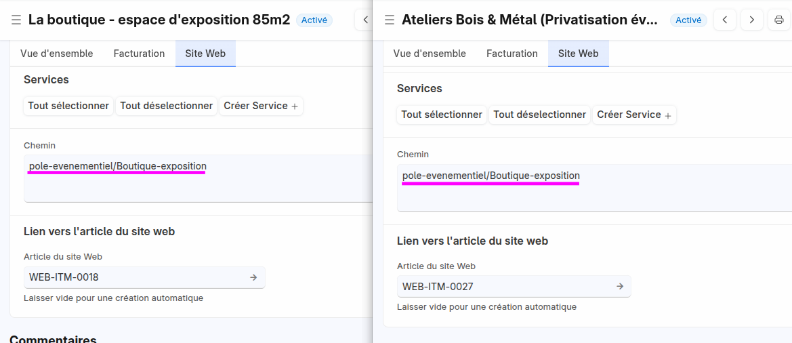Open the right window's hamburger sidebar menu
The height and width of the screenshot is (343, 792).
point(390,20)
